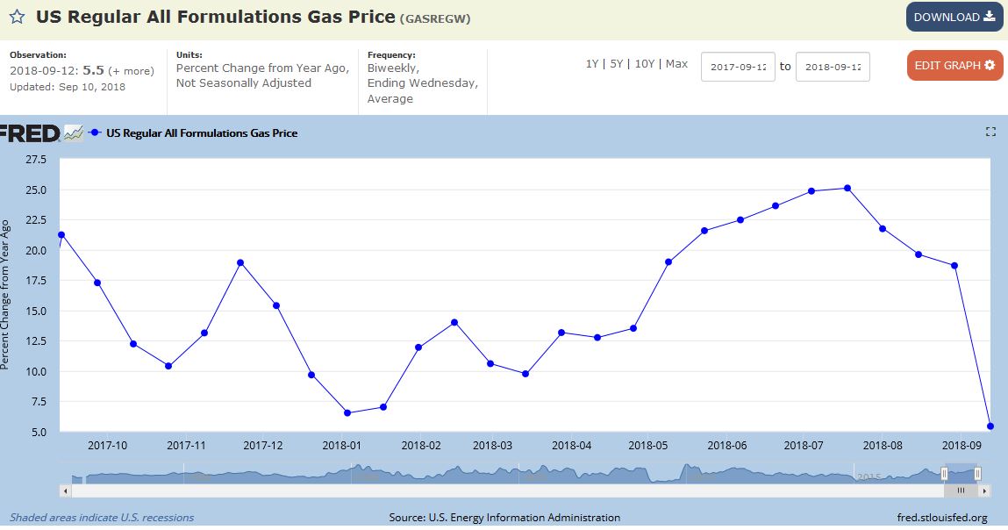Click the right arrow of the range scrollbar
This screenshot has width=1008, height=530.
986,490
